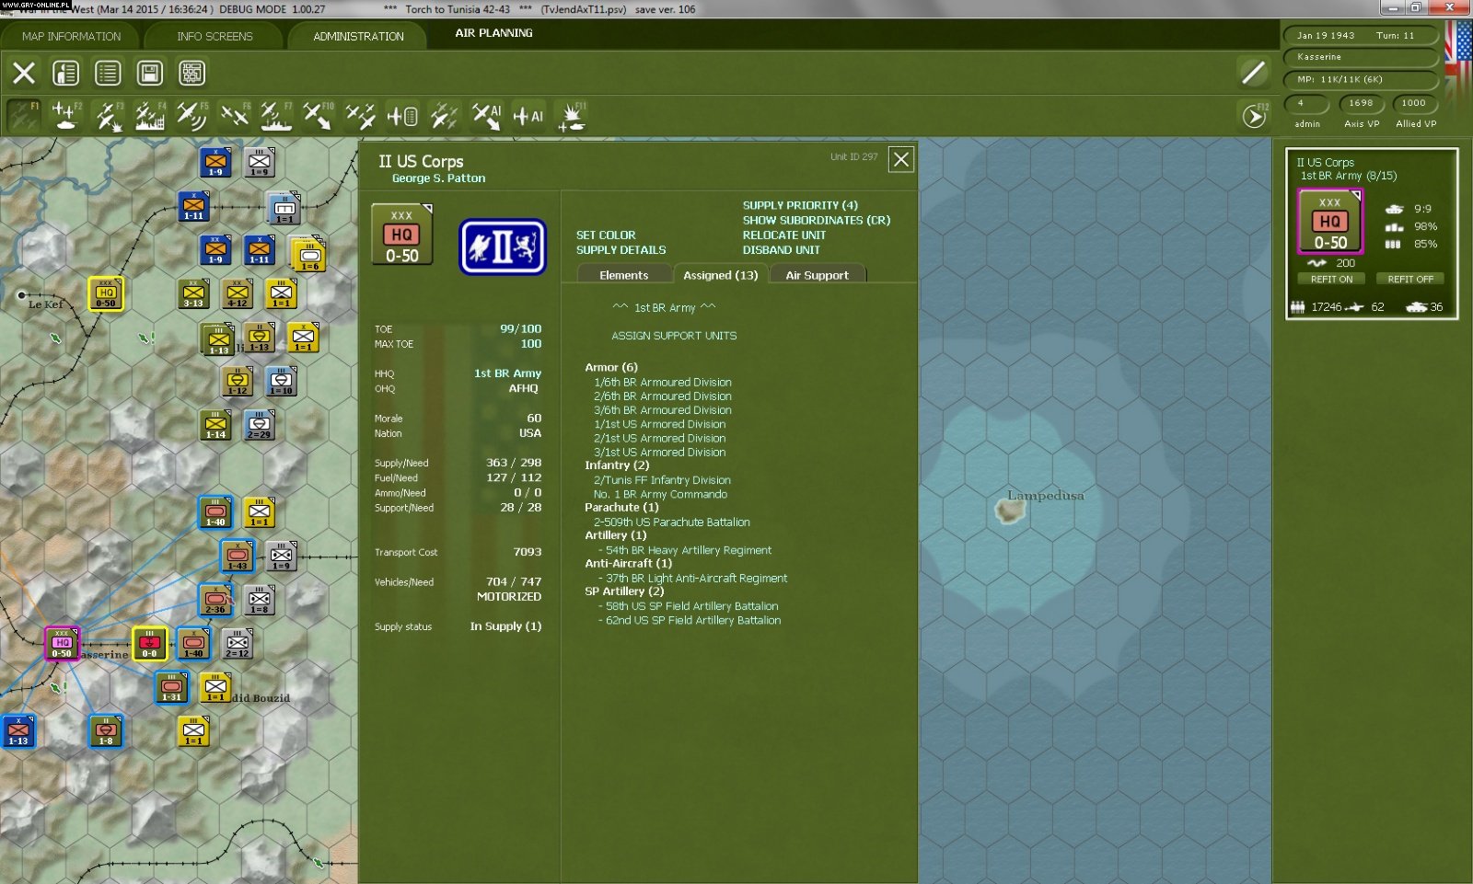Open the SUPPLY PRIORITY (4) selector
Image resolution: width=1473 pixels, height=884 pixels.
click(801, 205)
